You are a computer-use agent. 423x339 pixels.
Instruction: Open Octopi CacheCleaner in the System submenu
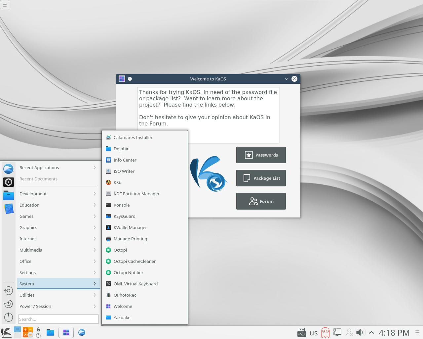click(x=145, y=262)
